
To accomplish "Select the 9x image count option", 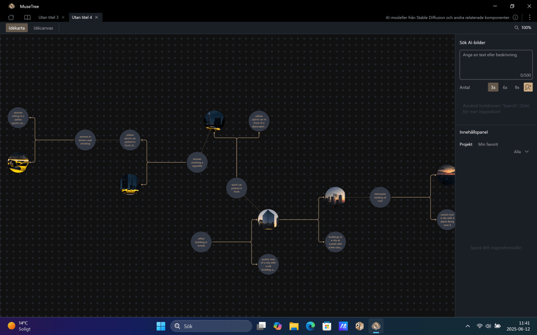I will (517, 88).
